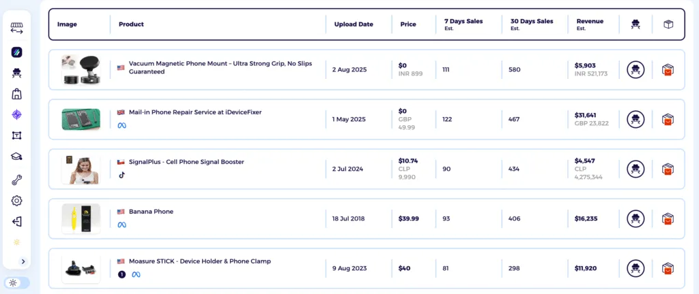The image size is (699, 294).
Task: Select the purple target icon in sidebar
Action: pos(17,114)
